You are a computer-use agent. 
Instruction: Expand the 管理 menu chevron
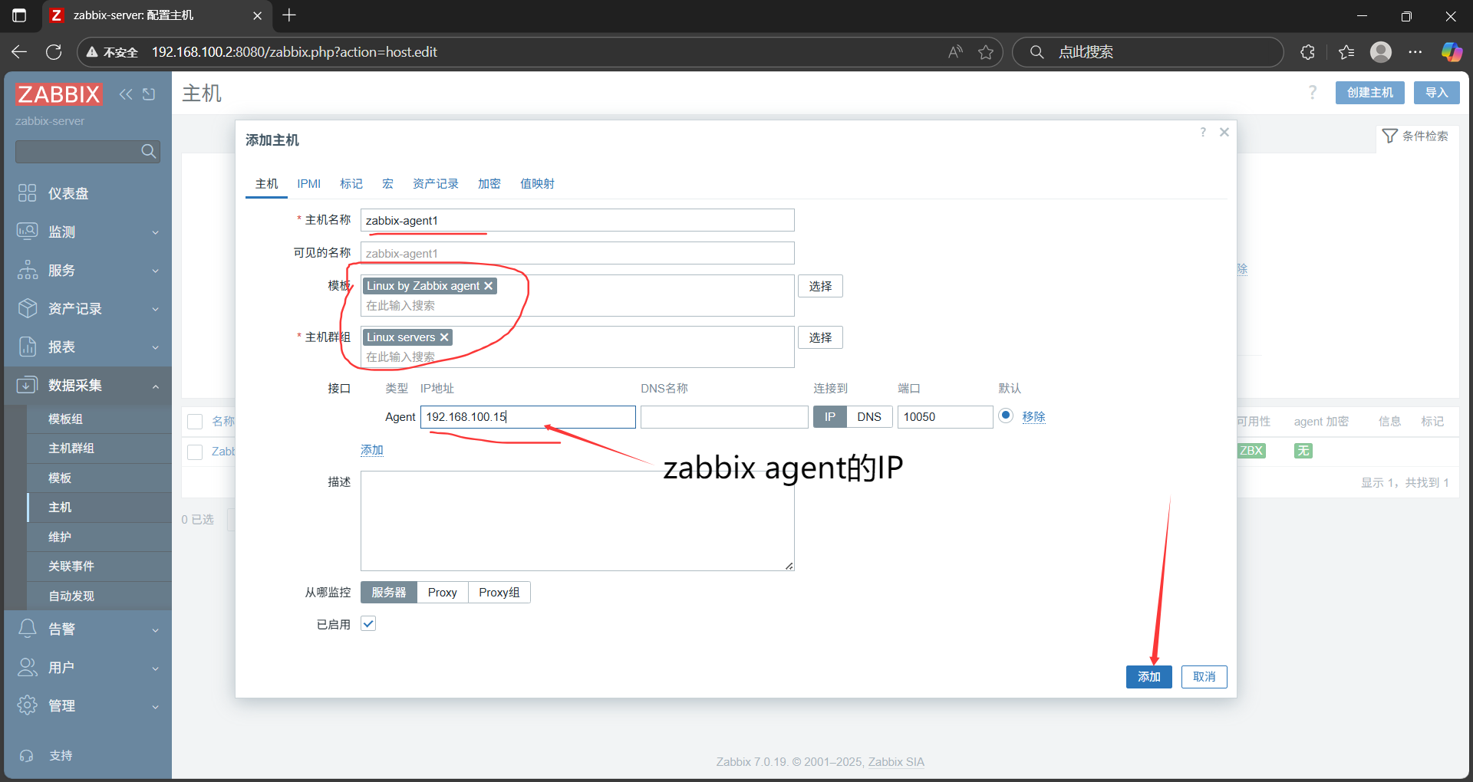pos(156,707)
